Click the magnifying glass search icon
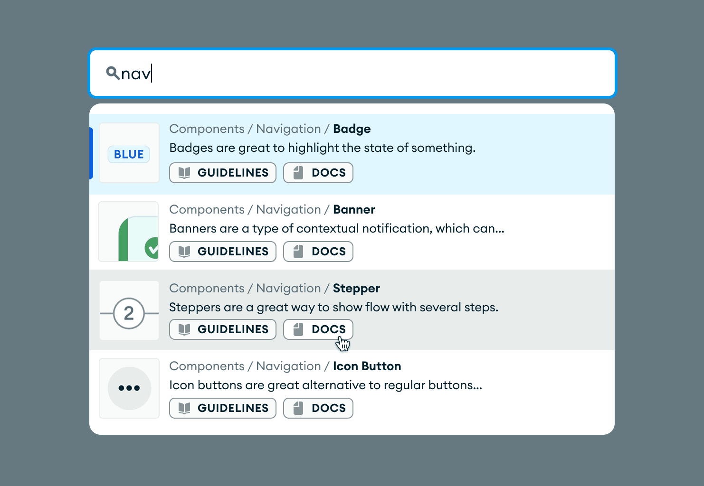The height and width of the screenshot is (486, 704). 112,73
